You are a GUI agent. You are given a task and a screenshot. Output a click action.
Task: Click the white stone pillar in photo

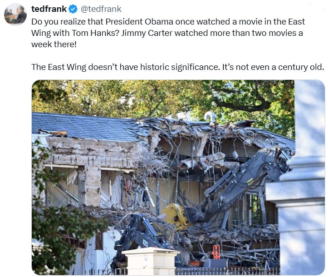tap(301, 178)
